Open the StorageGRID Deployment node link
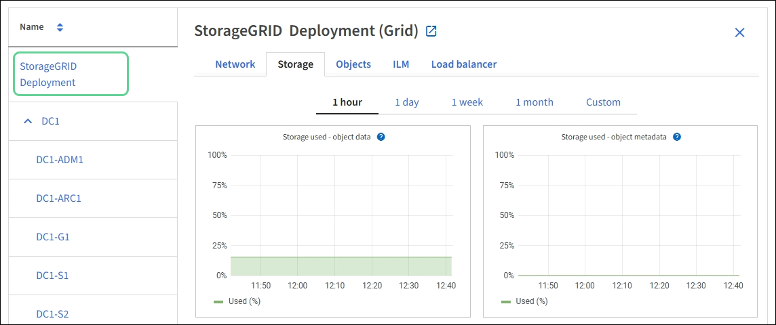 pos(47,74)
